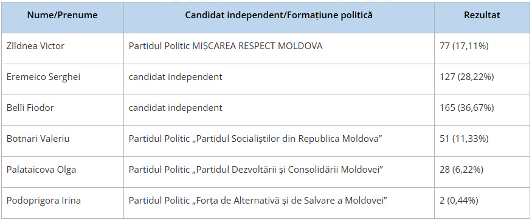This screenshot has width=532, height=220.
Task: Select the Belîi Fiodor name cell
Action: click(63, 110)
